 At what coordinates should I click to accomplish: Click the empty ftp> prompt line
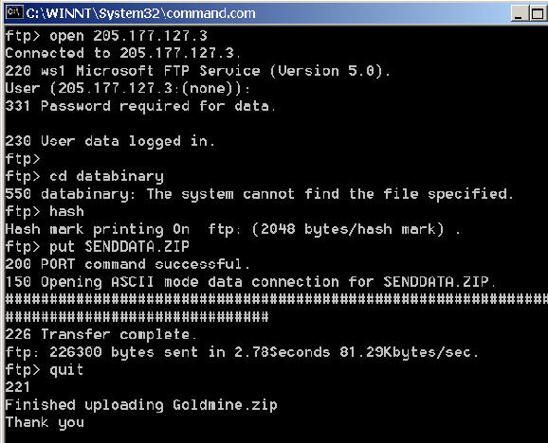[x=23, y=159]
